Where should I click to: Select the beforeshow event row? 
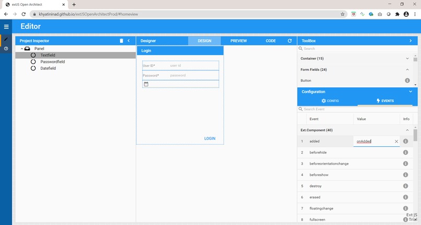tap(355, 175)
